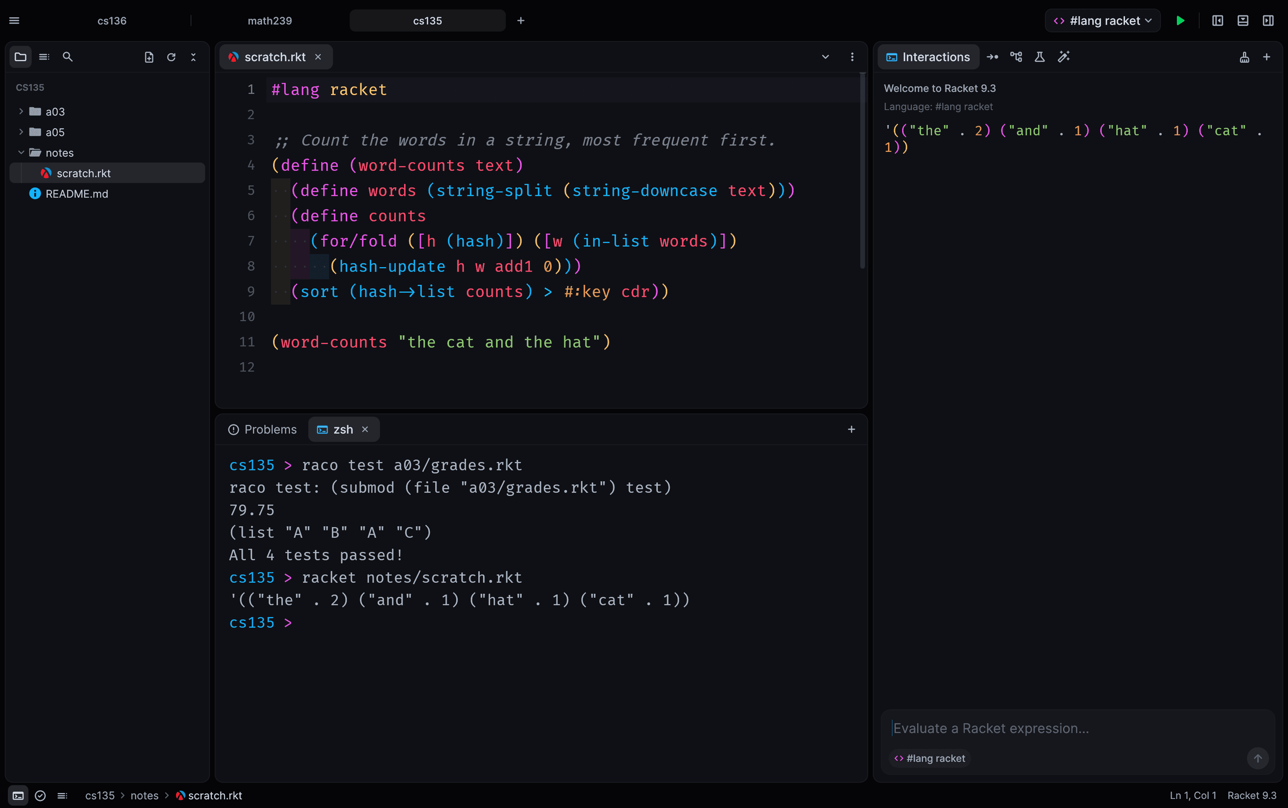Open the module graph icon in Interactions toolbar
The width and height of the screenshot is (1288, 808).
pos(1016,57)
